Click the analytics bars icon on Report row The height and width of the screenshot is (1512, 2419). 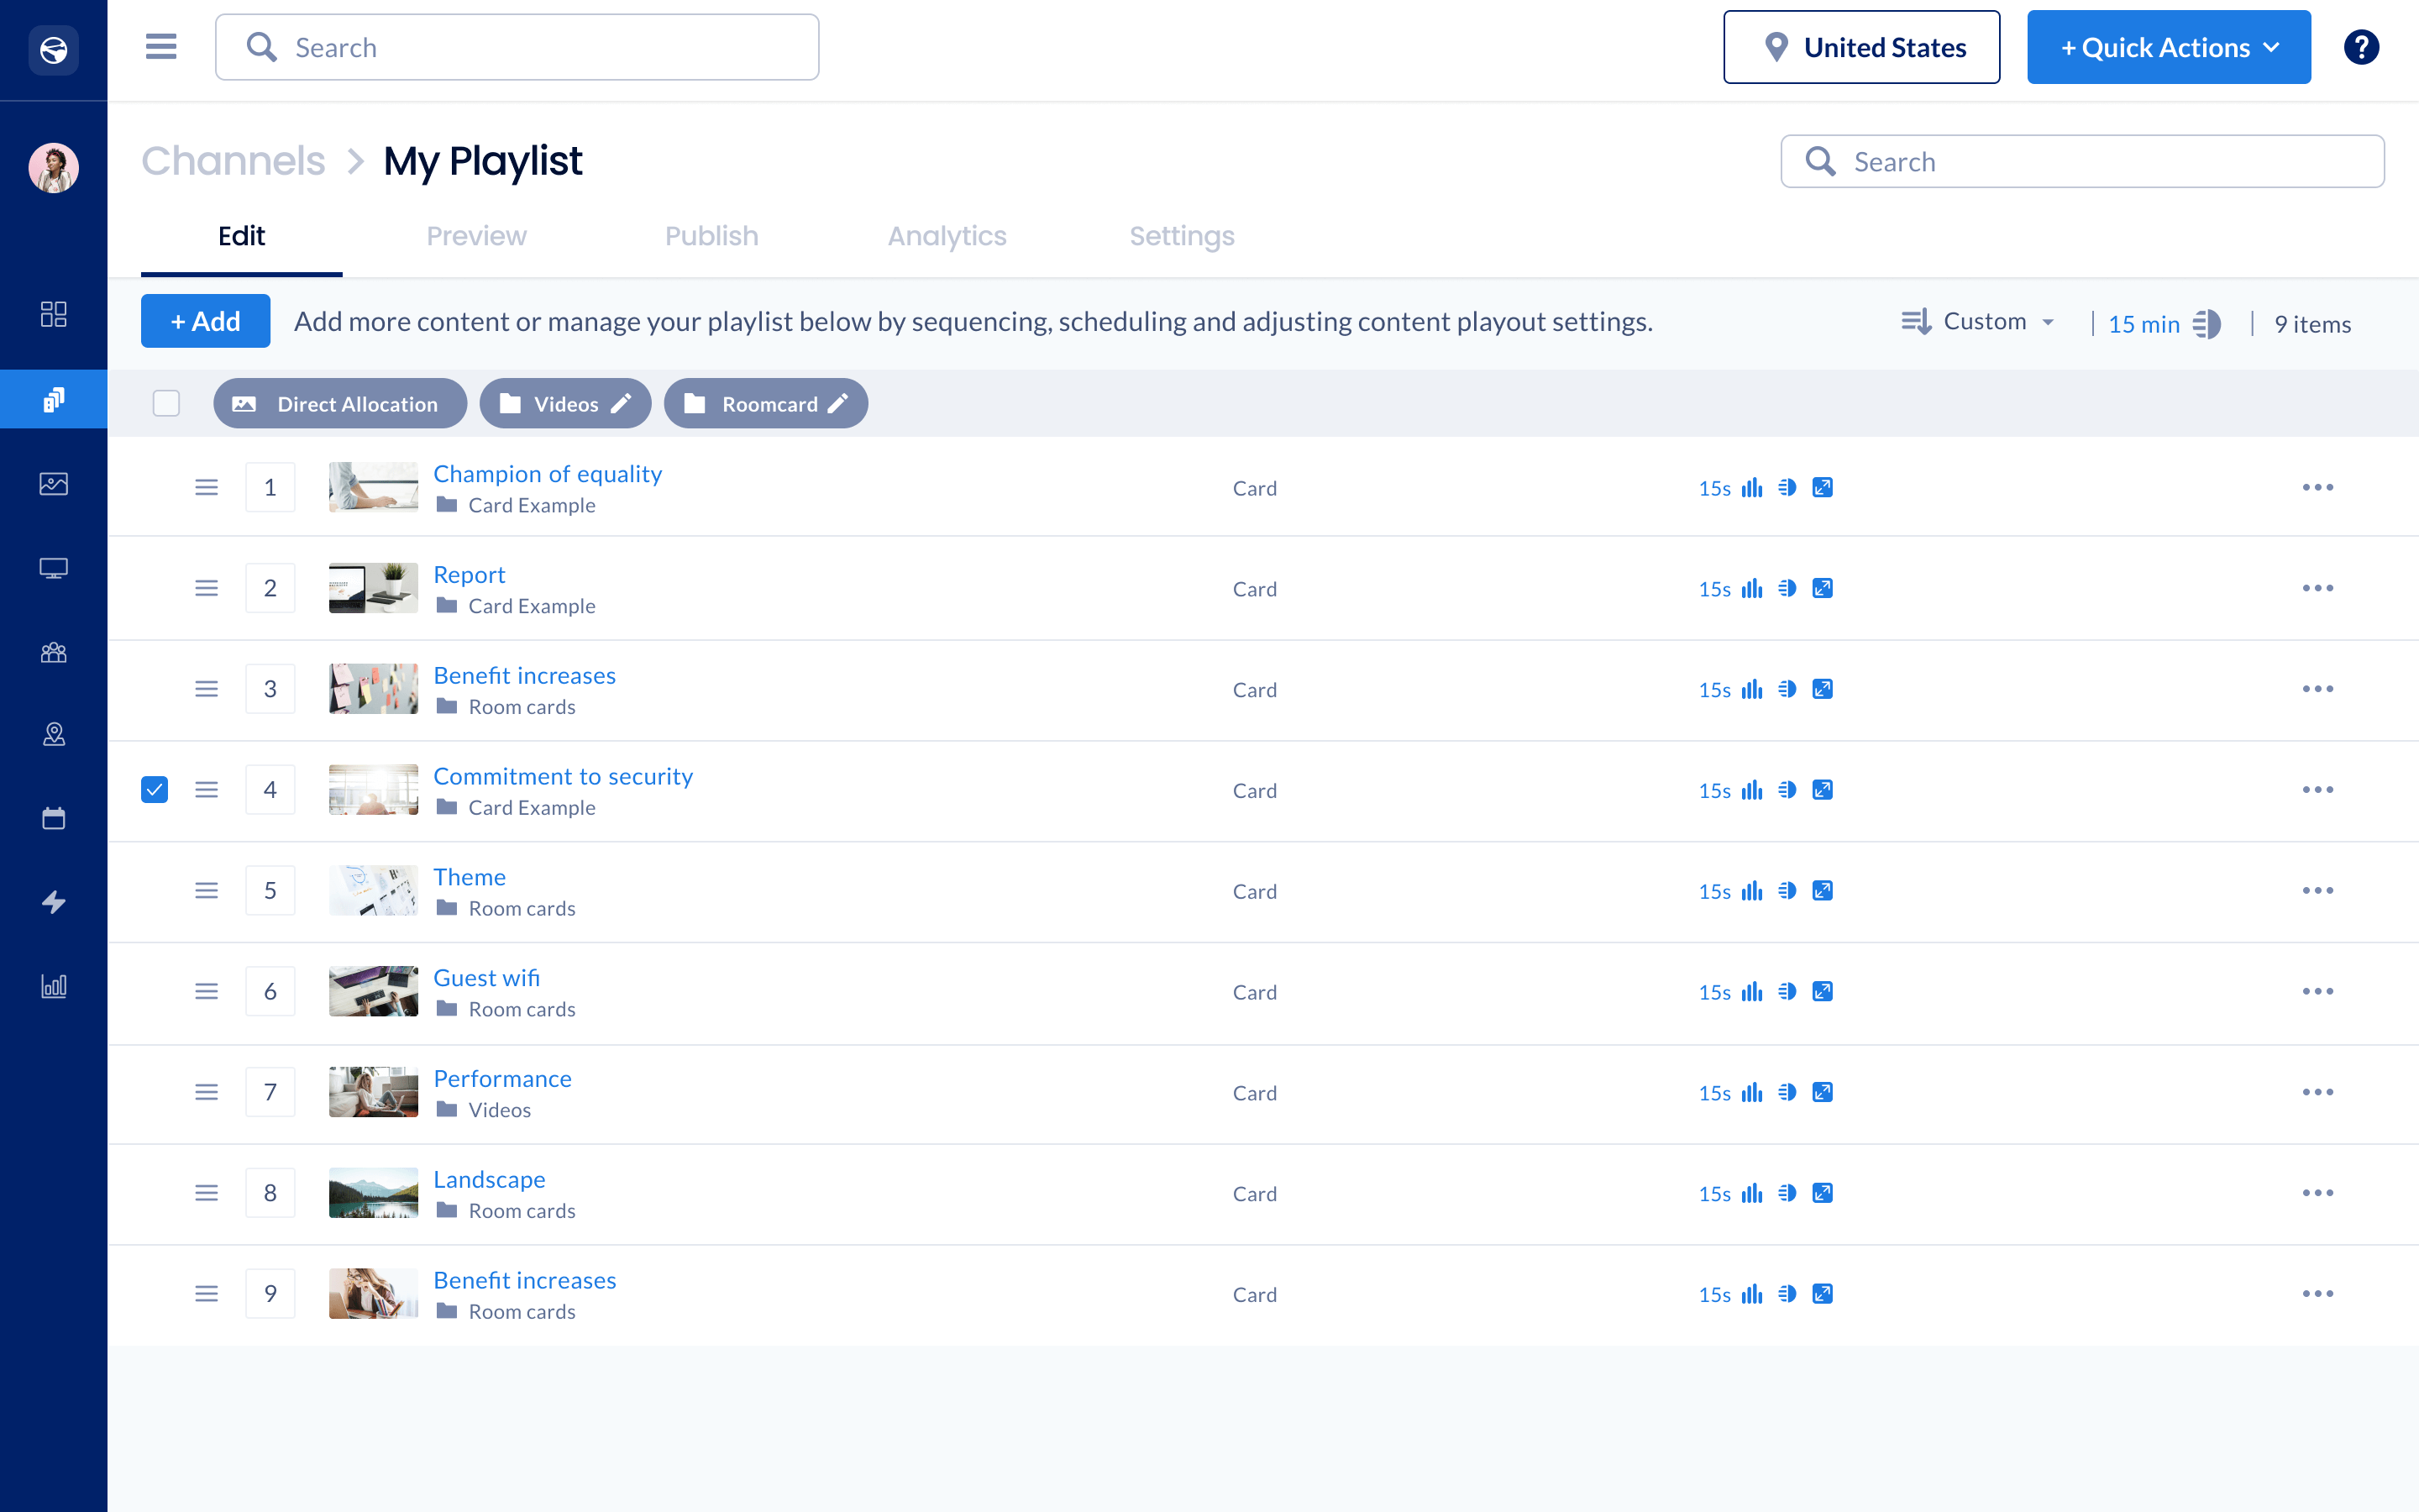tap(1752, 589)
